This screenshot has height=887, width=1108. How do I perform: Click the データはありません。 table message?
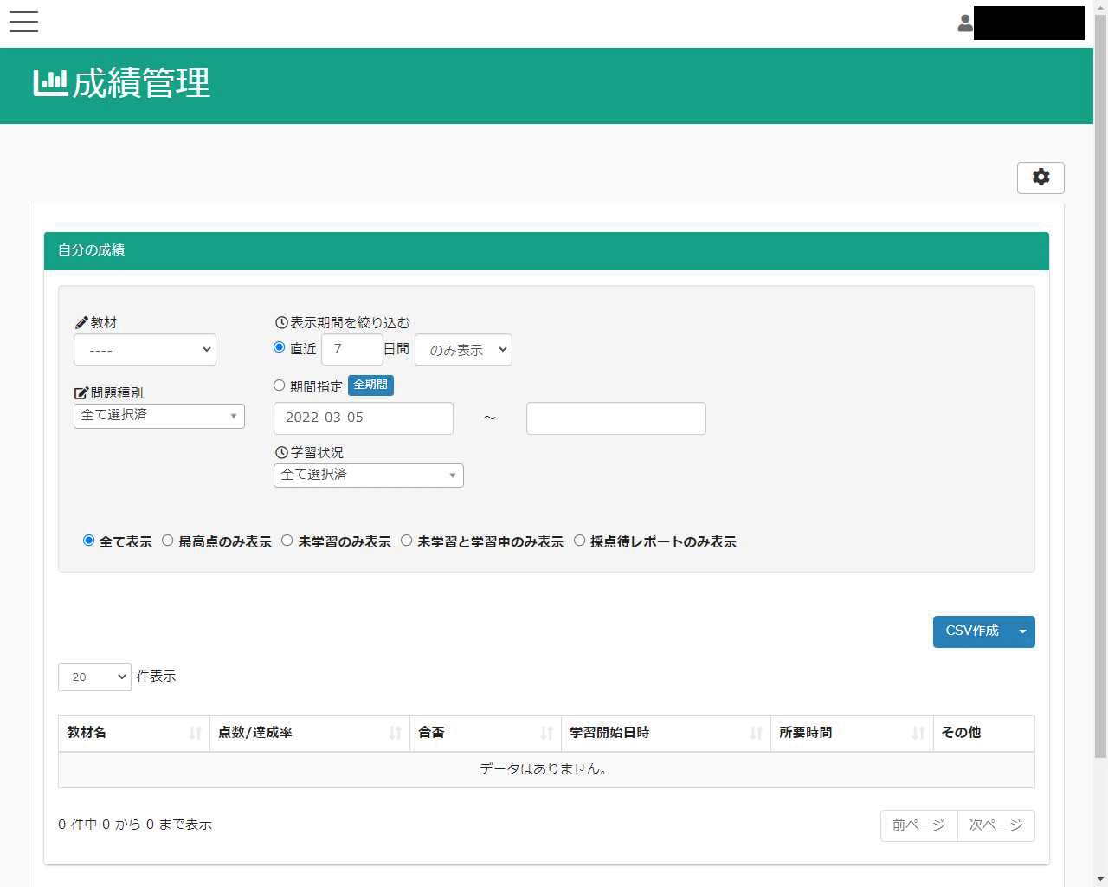(546, 769)
